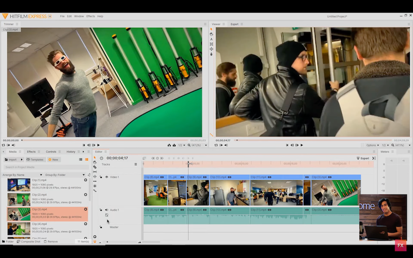413x258 pixels.
Task: Switch to the Controls tab
Action: pyautogui.click(x=51, y=152)
